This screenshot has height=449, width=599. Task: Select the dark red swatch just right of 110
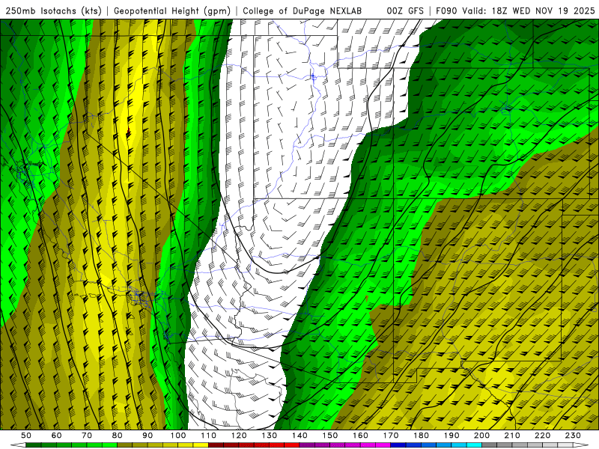coord(216,445)
